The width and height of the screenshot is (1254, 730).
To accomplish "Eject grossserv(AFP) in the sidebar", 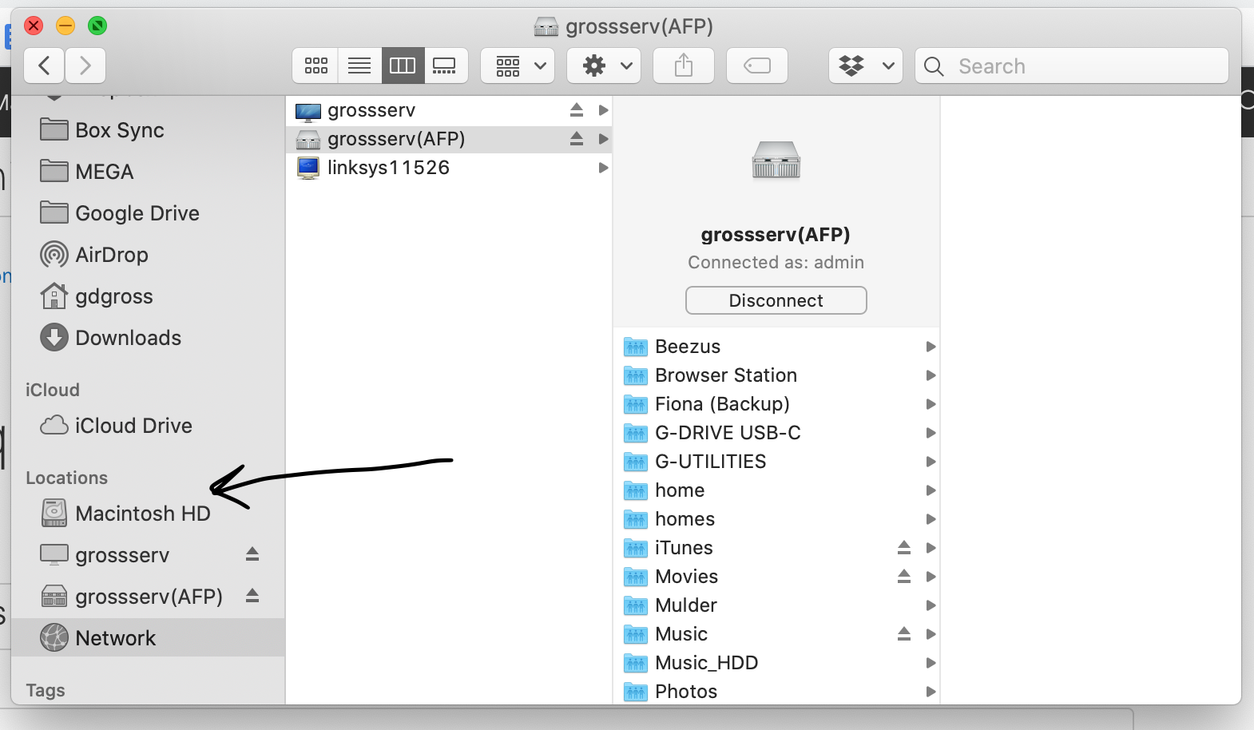I will point(252,595).
